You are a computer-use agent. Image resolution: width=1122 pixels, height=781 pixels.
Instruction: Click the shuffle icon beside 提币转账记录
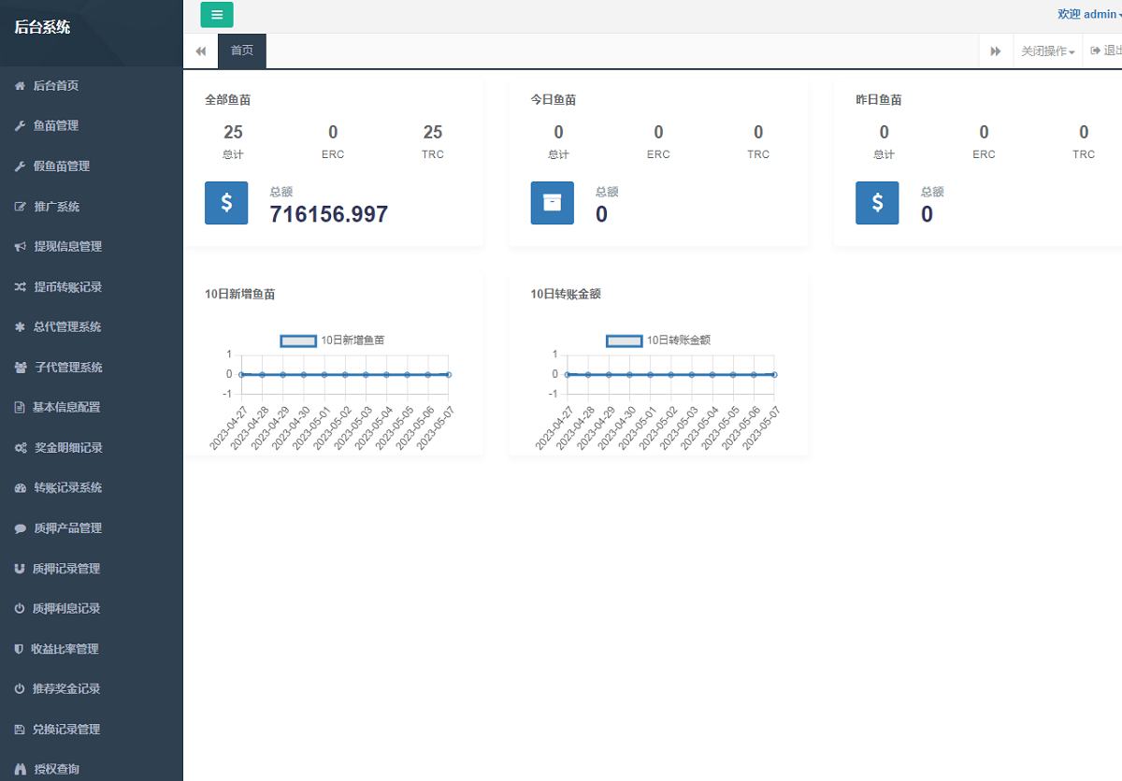tap(20, 287)
